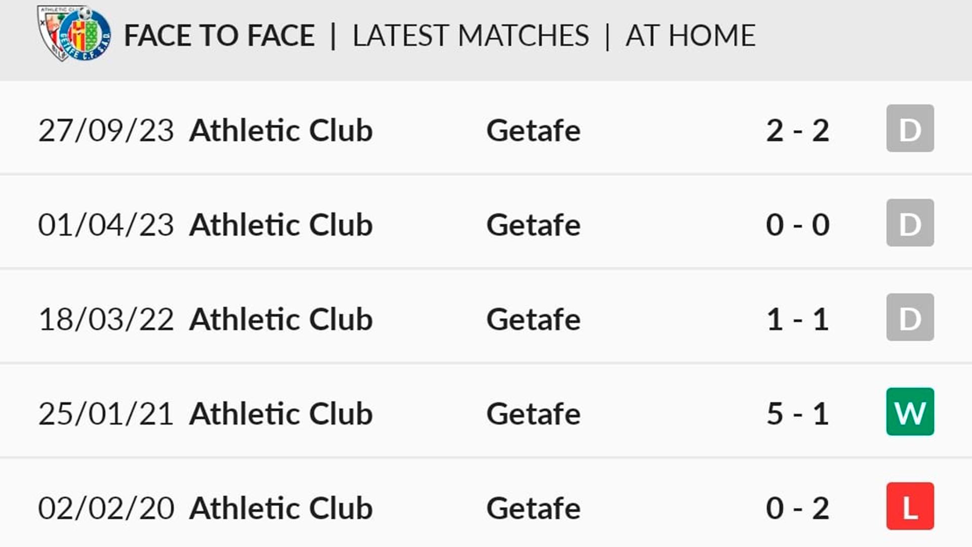Select the LATEST MATCHES tab

pos(471,35)
